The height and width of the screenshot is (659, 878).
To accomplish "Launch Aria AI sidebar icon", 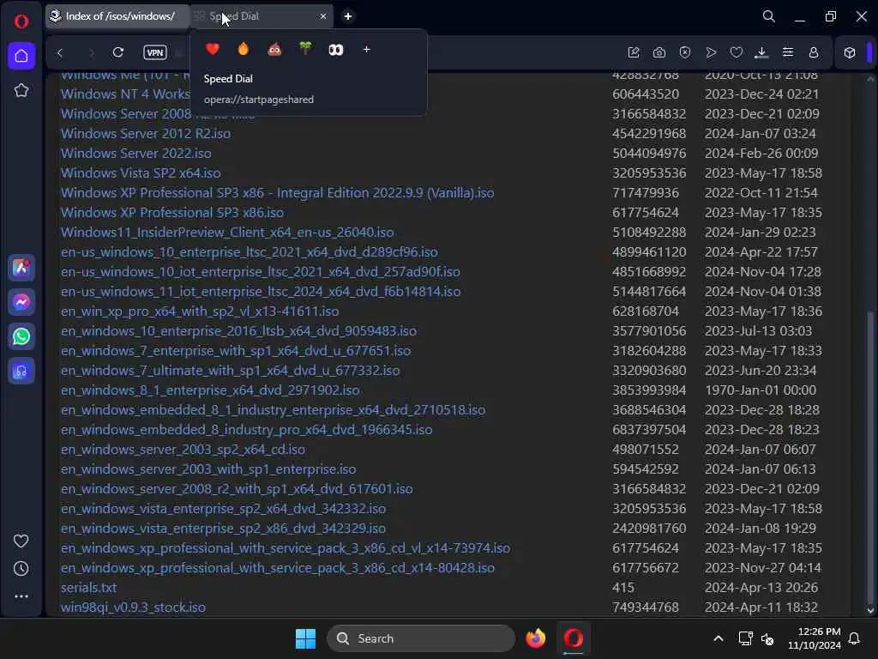I will [21, 268].
